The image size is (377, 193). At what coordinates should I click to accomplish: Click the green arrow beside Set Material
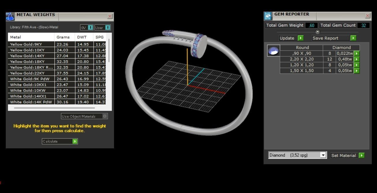click(x=362, y=155)
